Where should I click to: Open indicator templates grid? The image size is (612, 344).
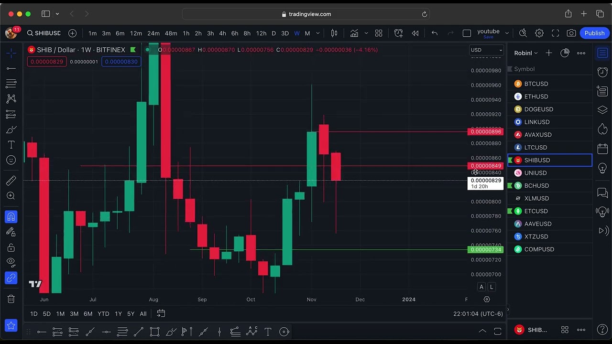tap(379, 33)
